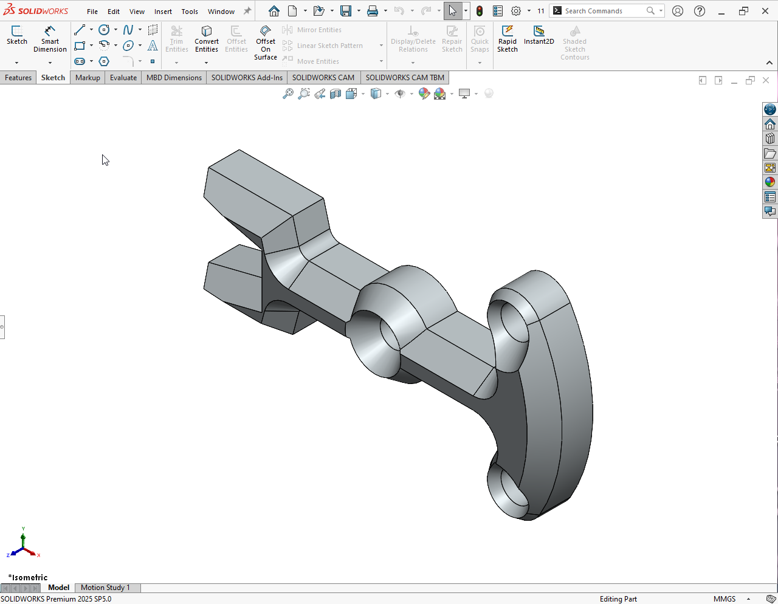Expand the Sketch button dropdown arrow

[17, 63]
